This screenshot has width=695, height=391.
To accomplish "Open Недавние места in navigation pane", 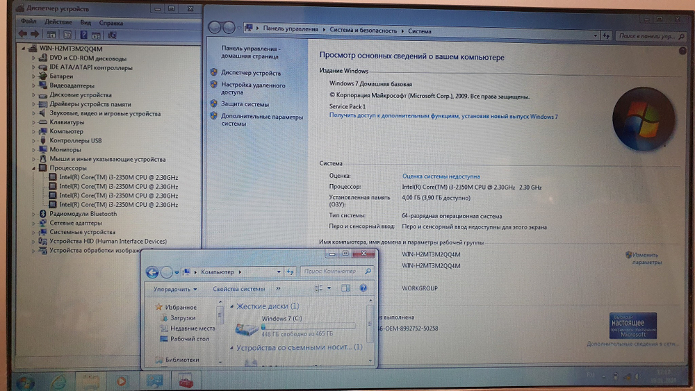I will coord(193,328).
